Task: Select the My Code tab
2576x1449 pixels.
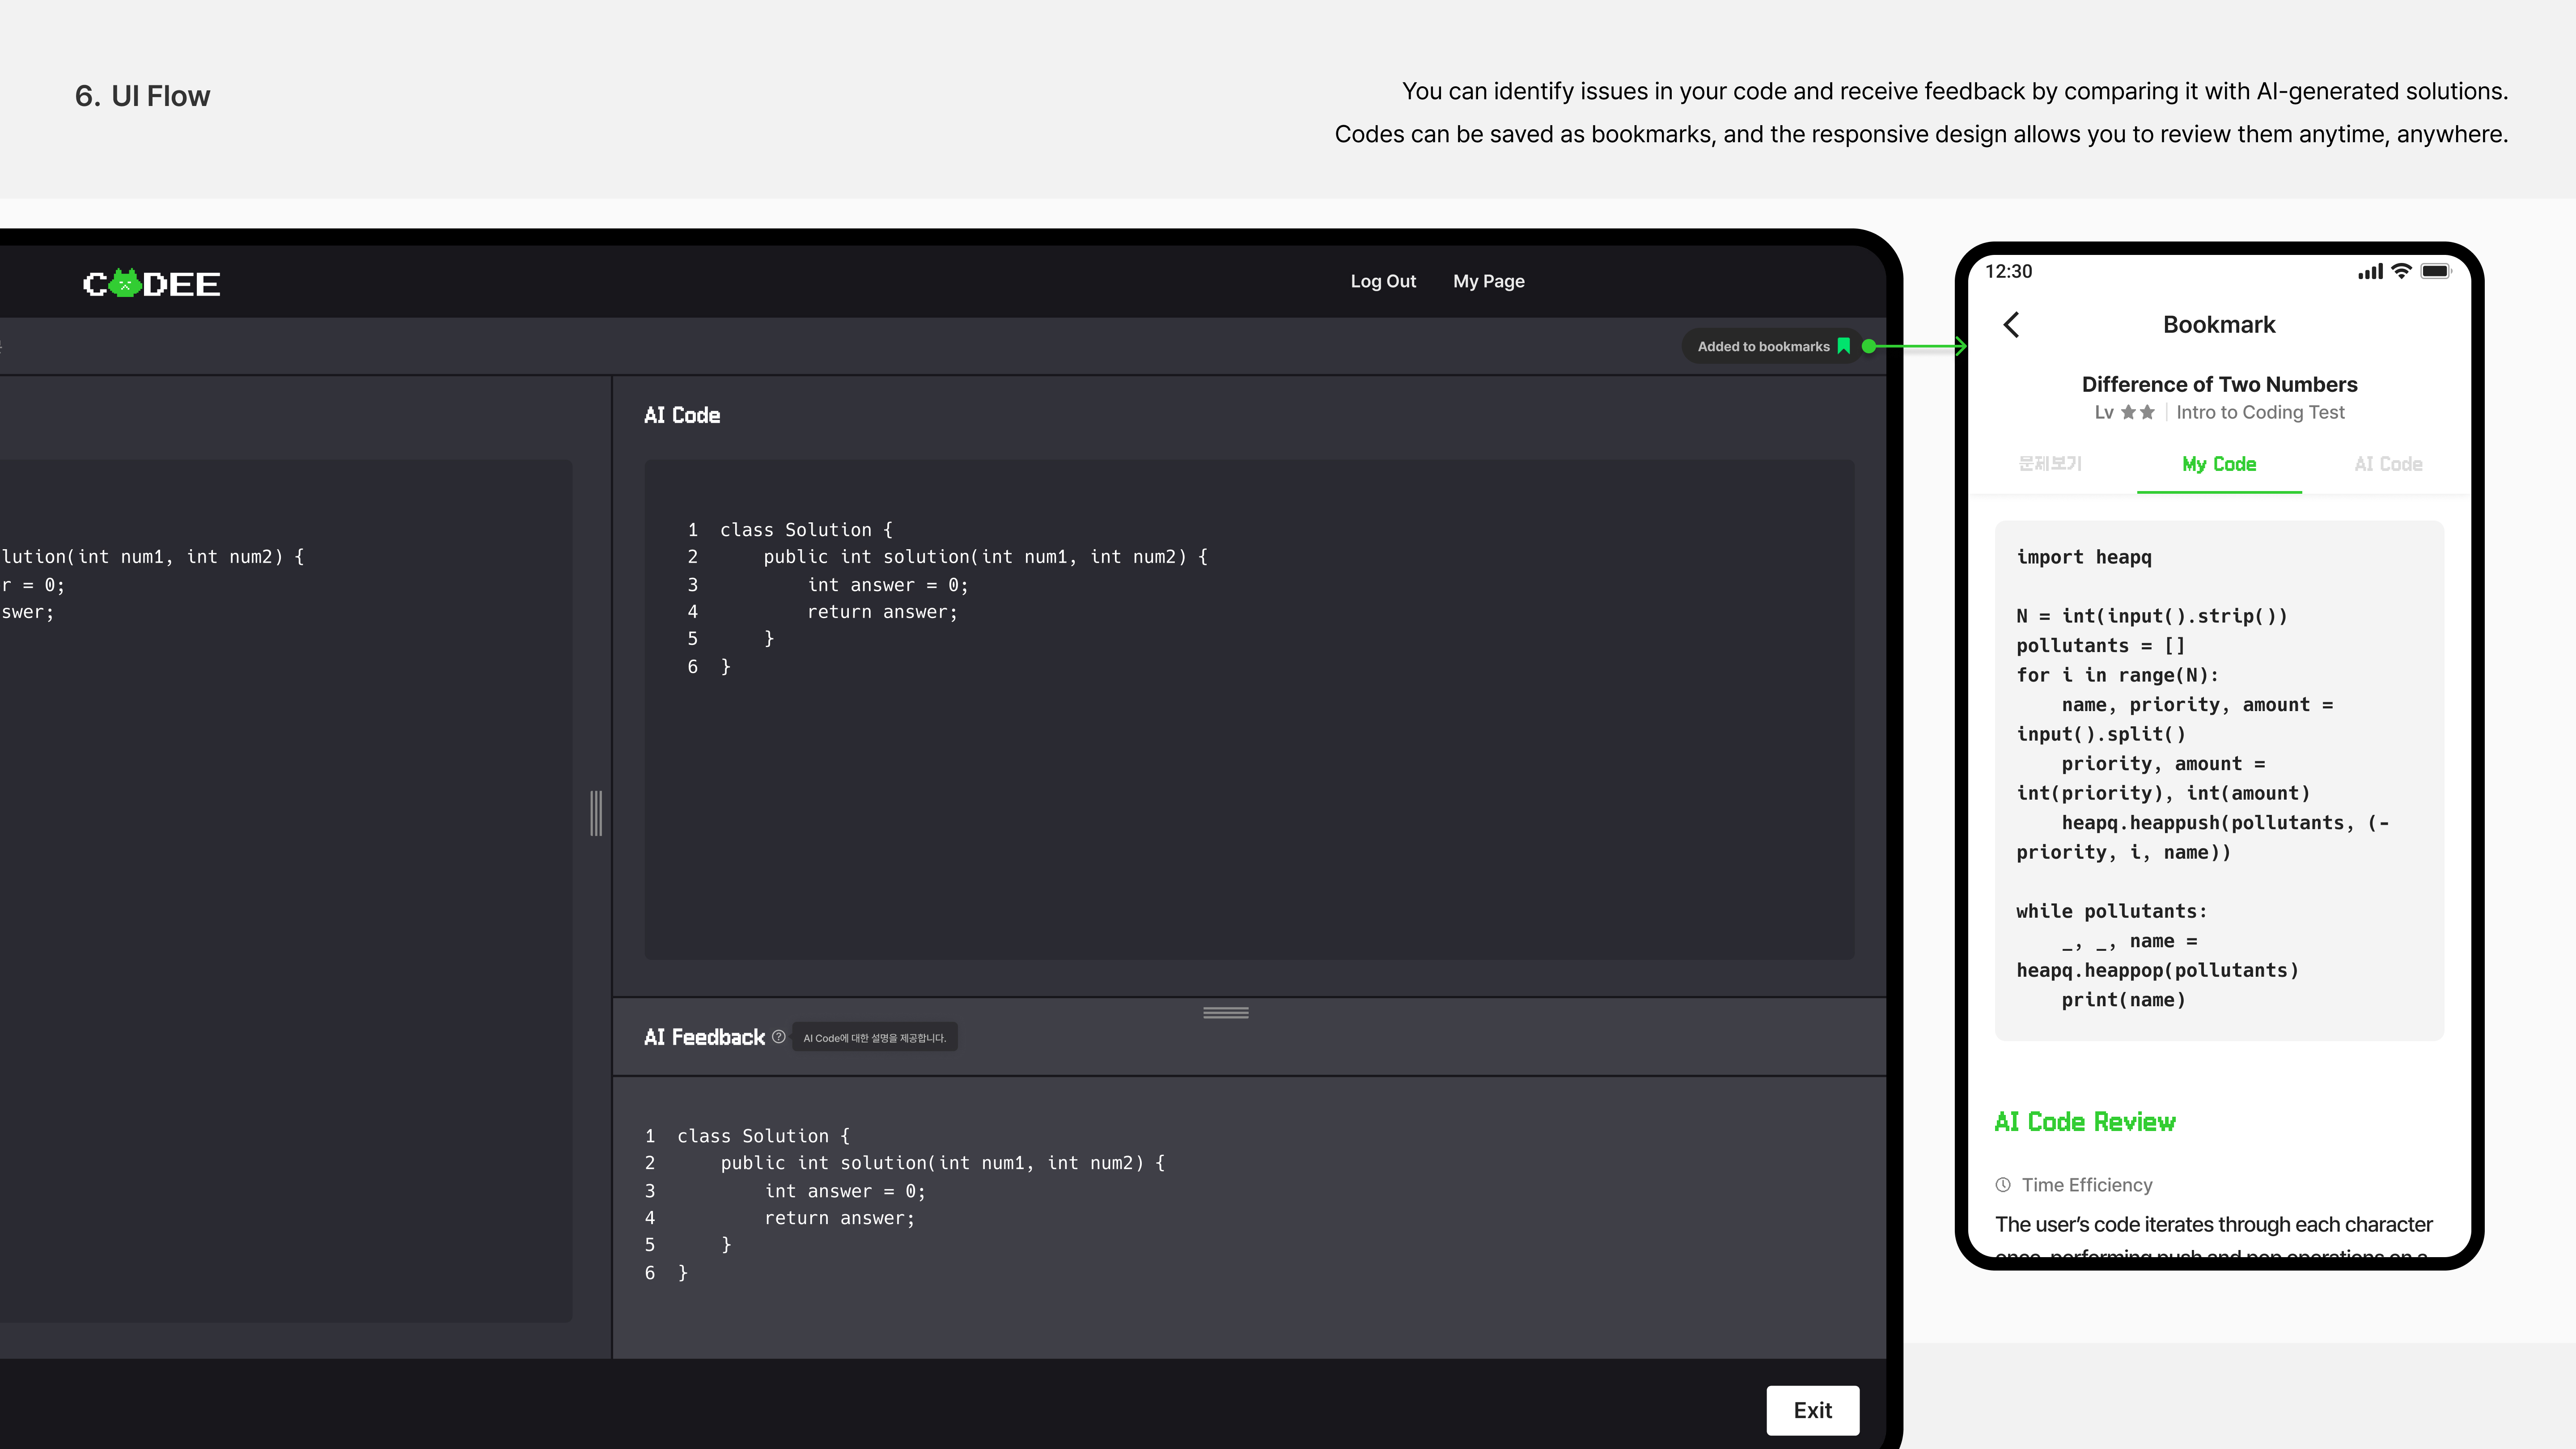Action: pos(2219,464)
